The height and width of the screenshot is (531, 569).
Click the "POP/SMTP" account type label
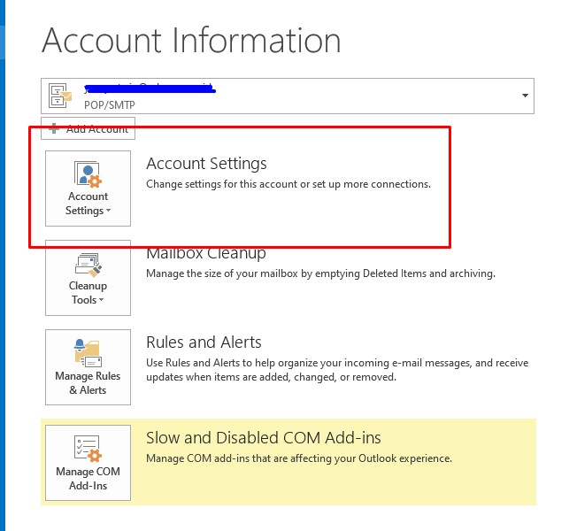pyautogui.click(x=110, y=105)
